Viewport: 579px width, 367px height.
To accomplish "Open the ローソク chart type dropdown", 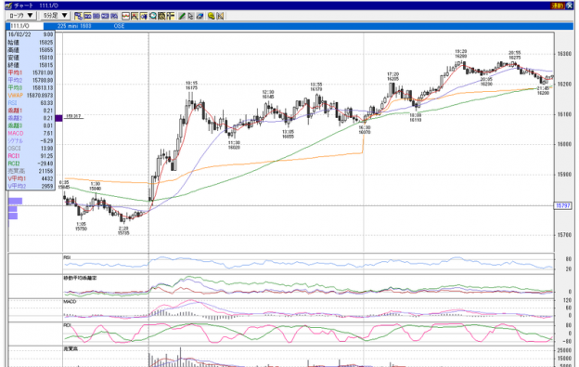I will 20,16.
